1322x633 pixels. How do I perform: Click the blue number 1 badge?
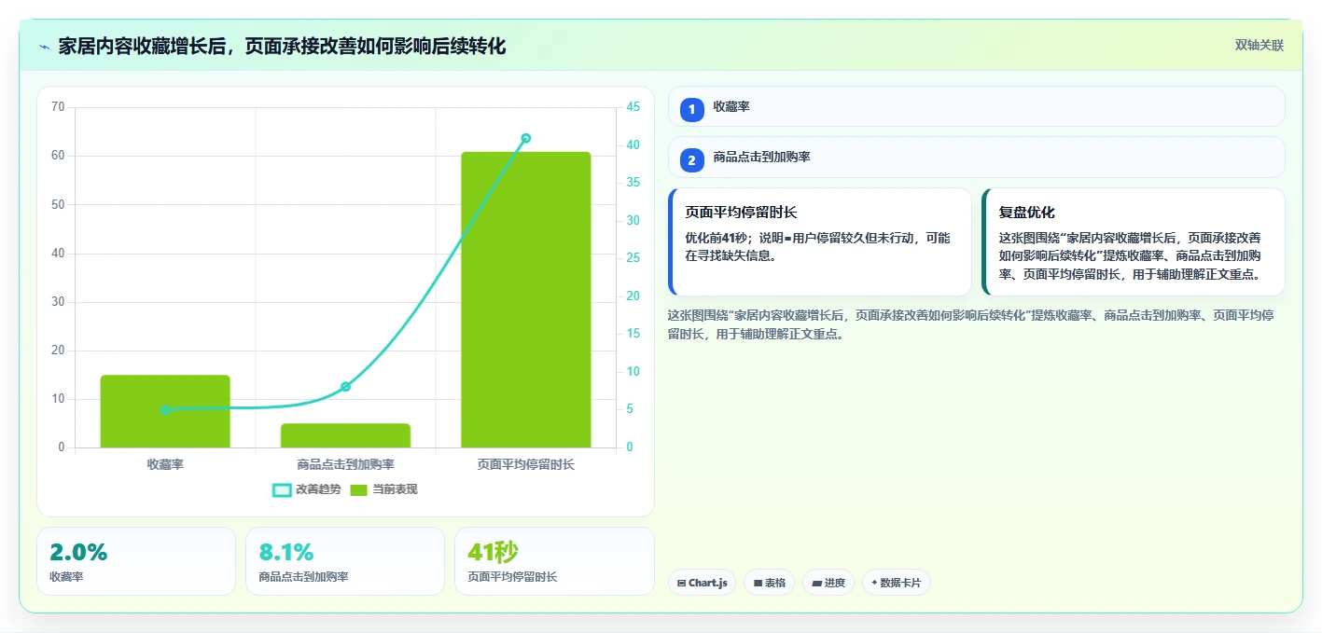[x=691, y=110]
